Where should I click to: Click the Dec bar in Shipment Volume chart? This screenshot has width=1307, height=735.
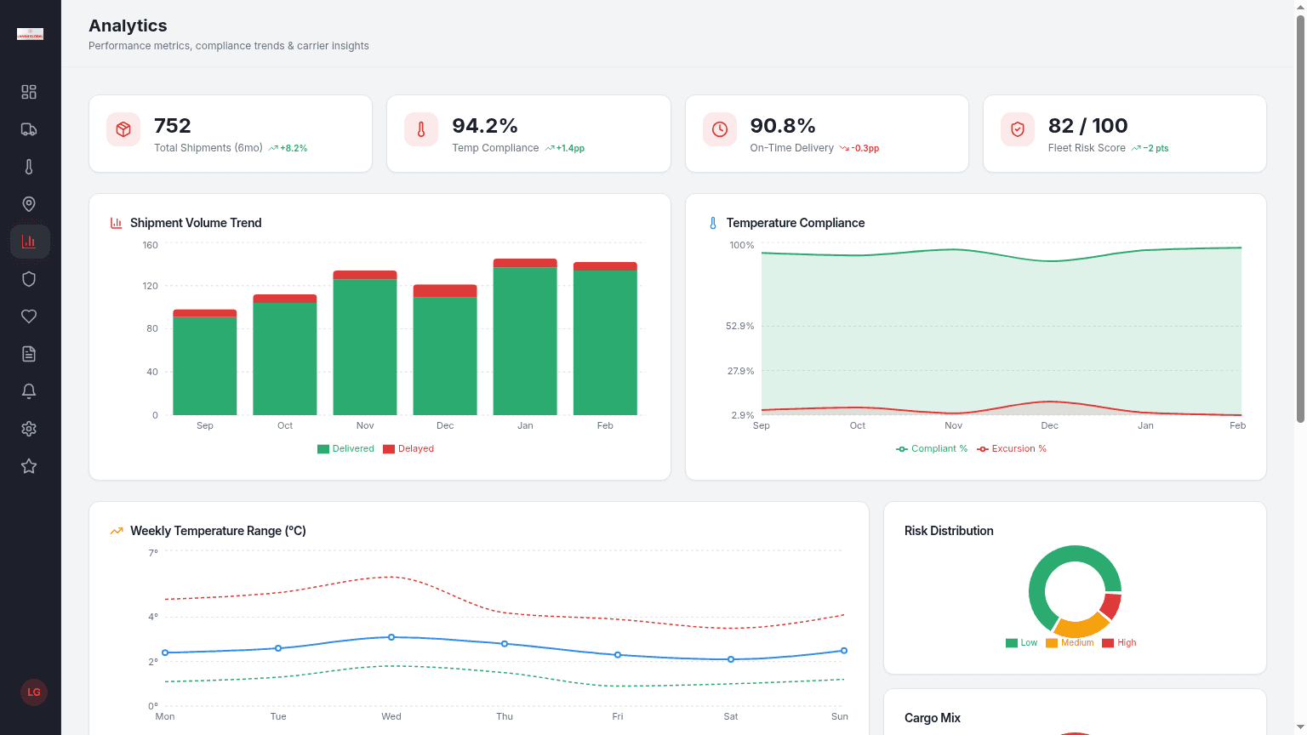coord(445,350)
